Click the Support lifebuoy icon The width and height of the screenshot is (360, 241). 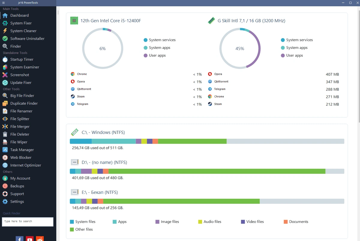pos(5,194)
